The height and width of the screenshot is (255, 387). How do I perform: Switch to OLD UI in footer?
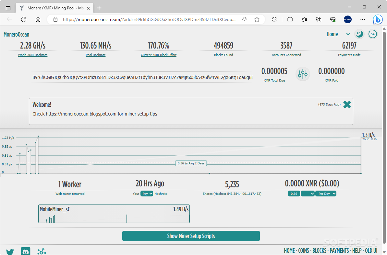point(371,250)
